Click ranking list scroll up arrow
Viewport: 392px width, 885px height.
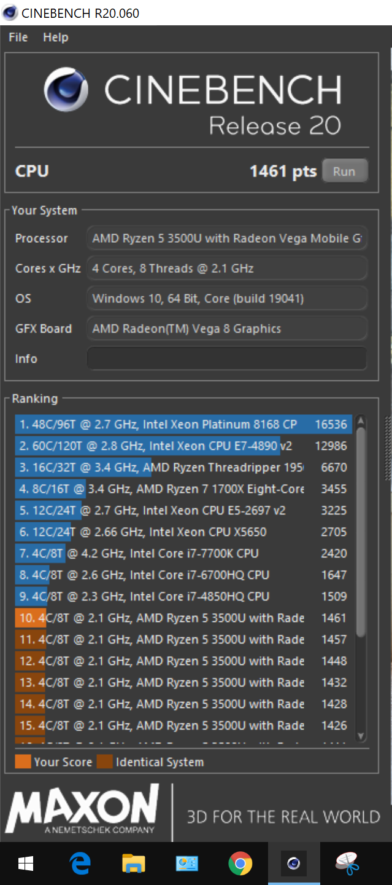tap(361, 421)
